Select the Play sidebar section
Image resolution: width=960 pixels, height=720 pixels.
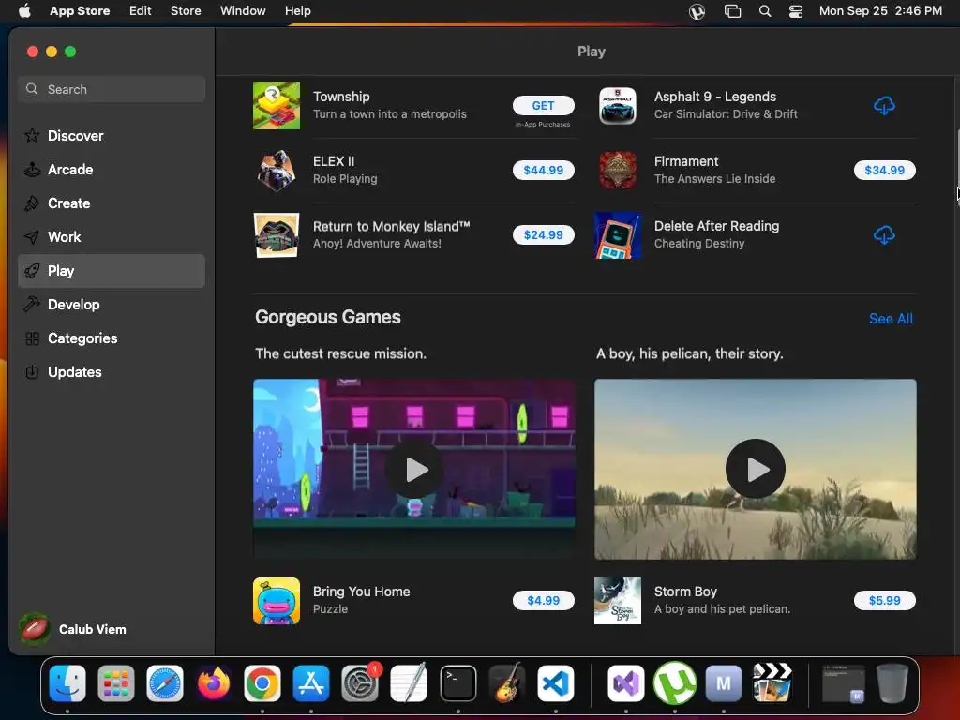click(x=112, y=271)
